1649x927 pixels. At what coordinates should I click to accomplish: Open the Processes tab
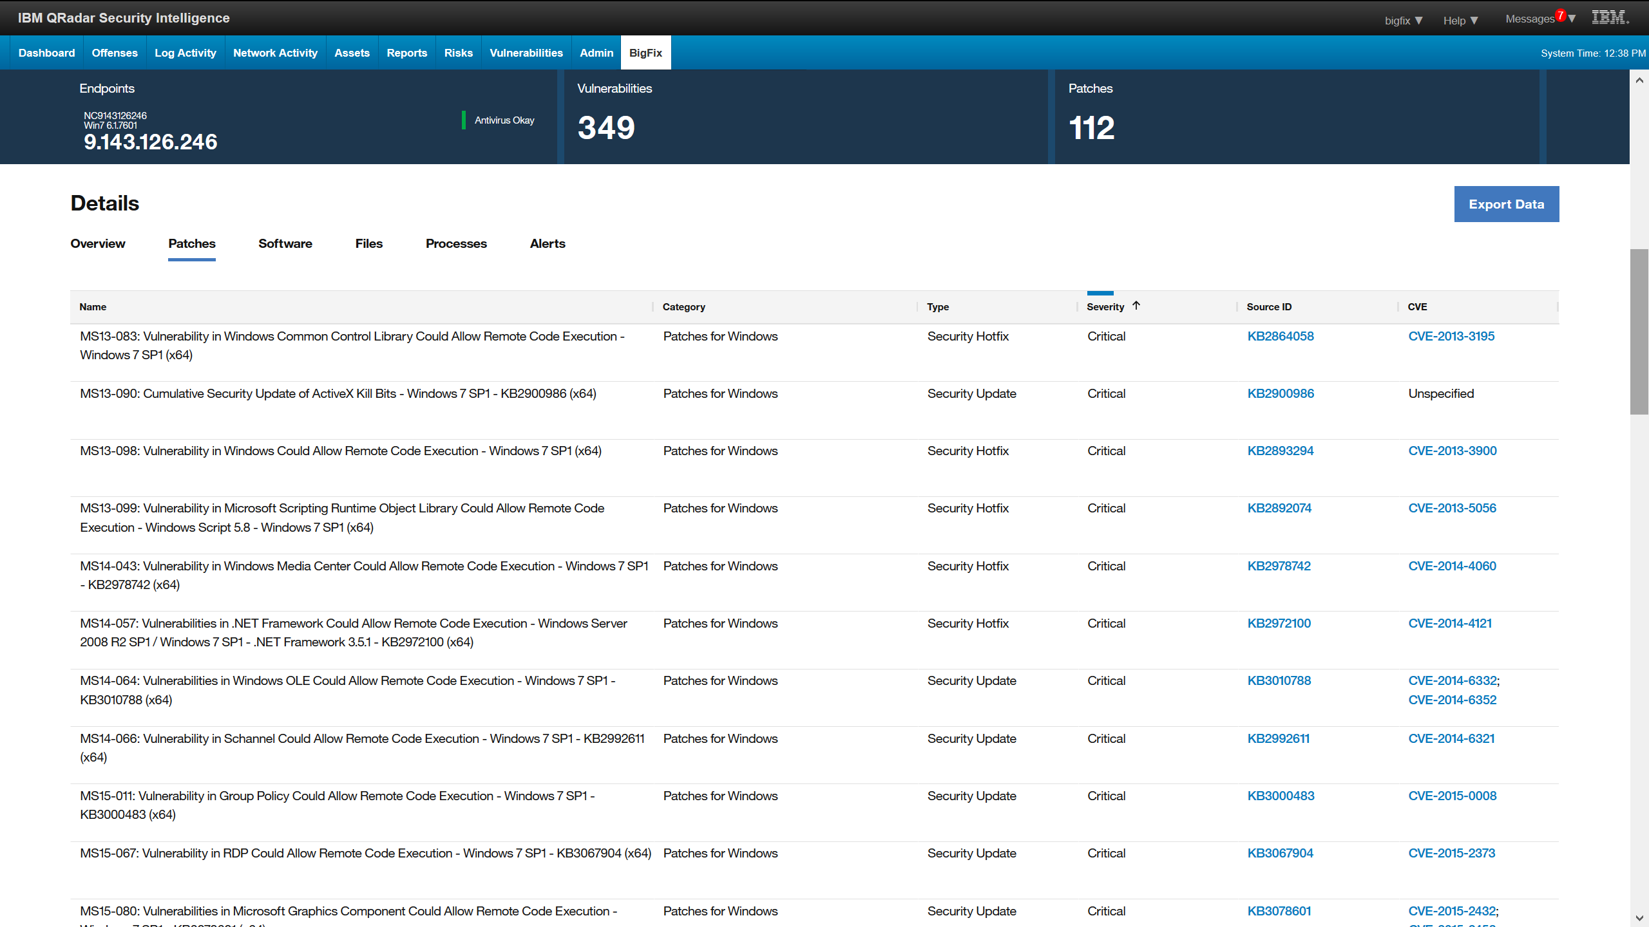point(455,243)
